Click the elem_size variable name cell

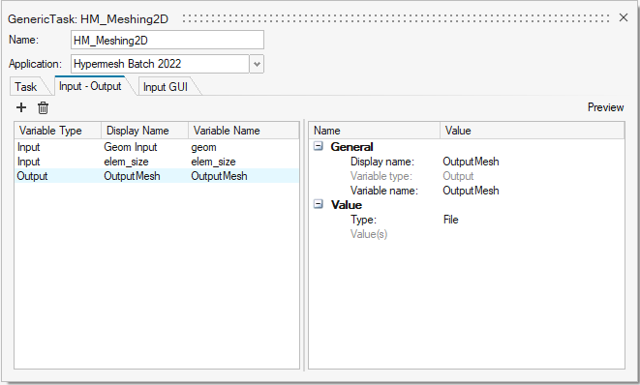(213, 162)
